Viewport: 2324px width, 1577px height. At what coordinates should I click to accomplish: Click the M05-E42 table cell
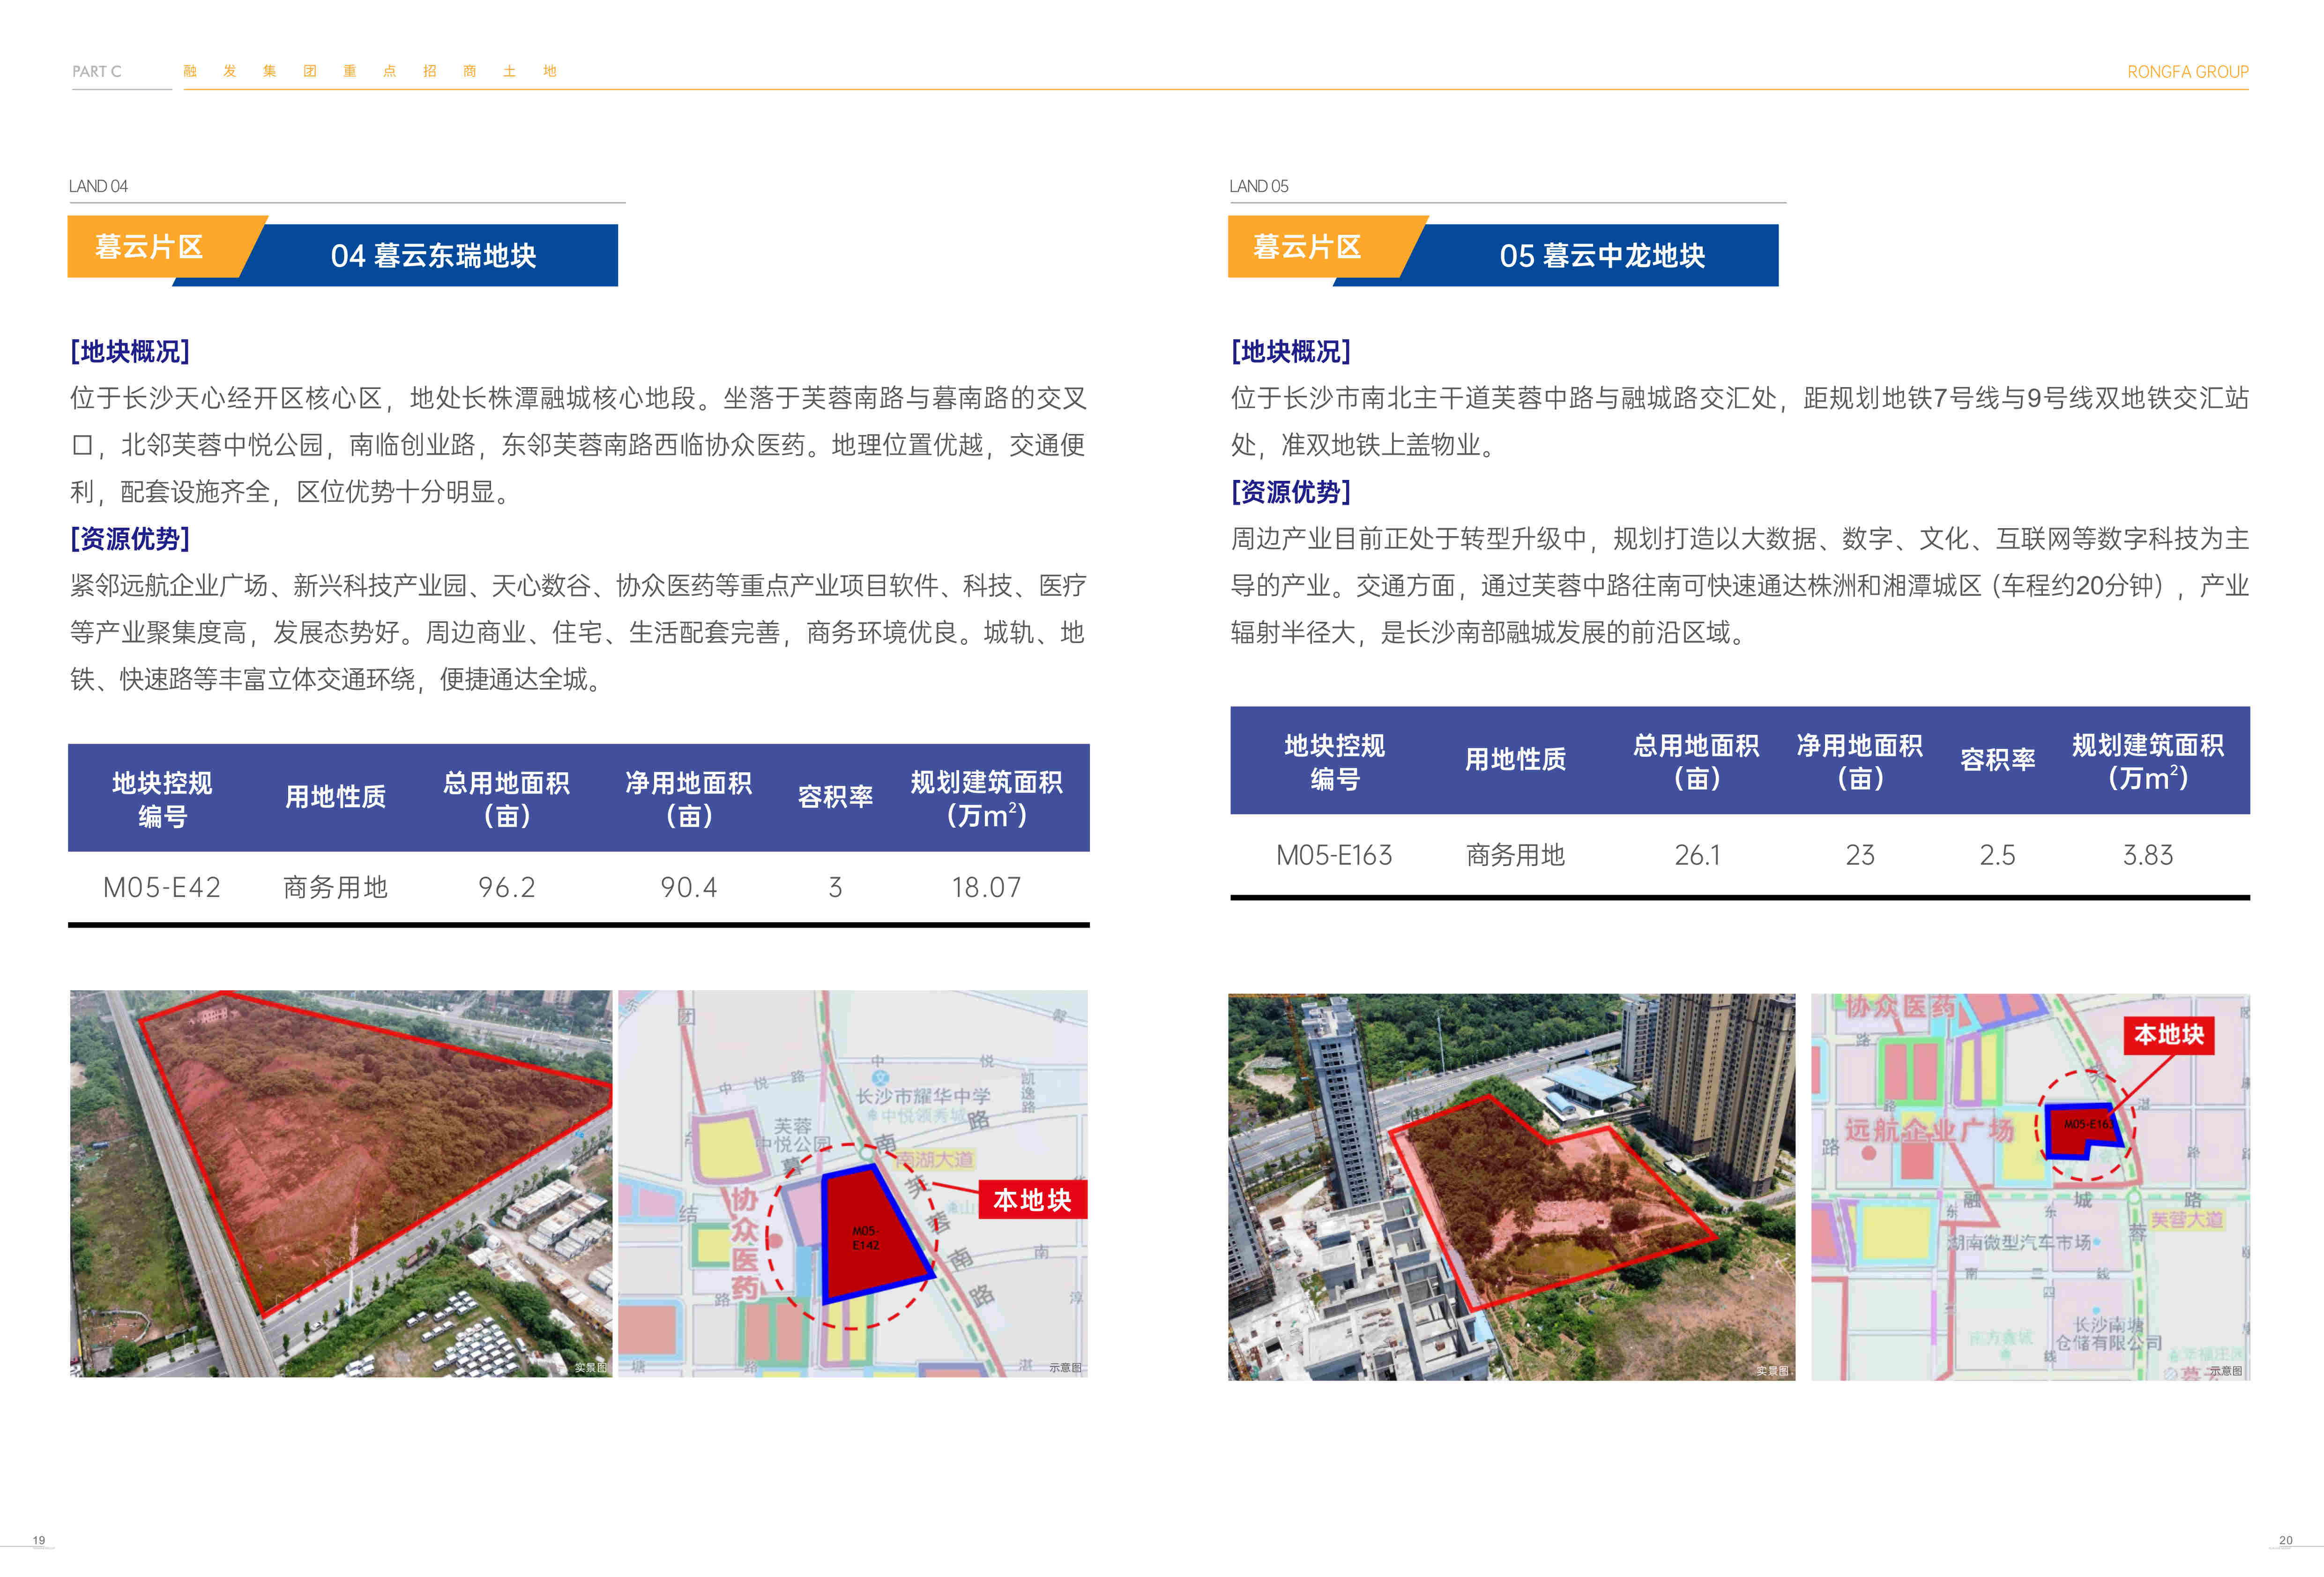(161, 887)
